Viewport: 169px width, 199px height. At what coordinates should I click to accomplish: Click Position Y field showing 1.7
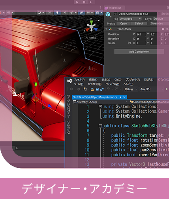coord(155,34)
